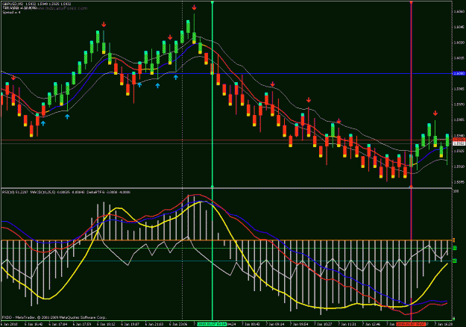Select the red vertical line's top handle
Viewport: 466px width, 327px height.
click(x=412, y=2)
